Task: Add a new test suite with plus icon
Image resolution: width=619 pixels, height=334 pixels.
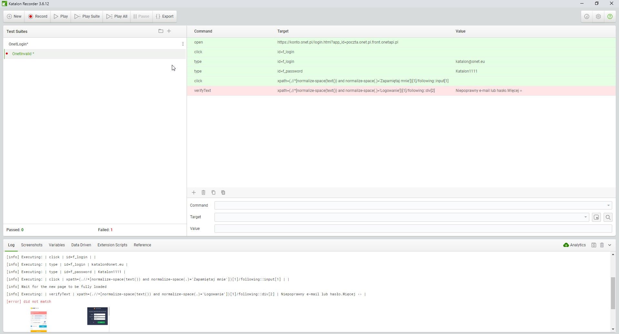Action: pos(169,31)
